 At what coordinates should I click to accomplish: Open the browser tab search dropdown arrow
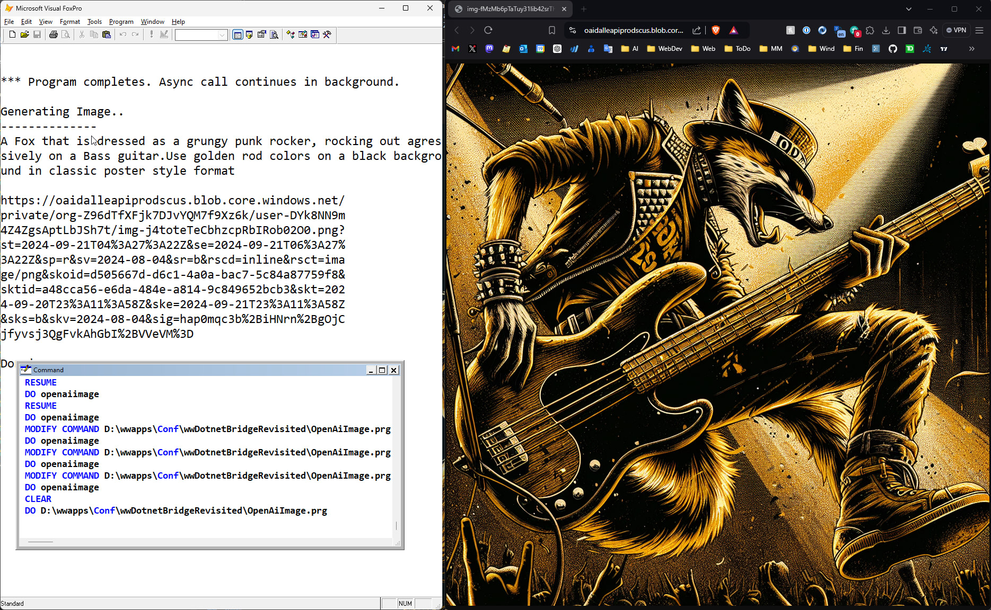[x=908, y=9]
